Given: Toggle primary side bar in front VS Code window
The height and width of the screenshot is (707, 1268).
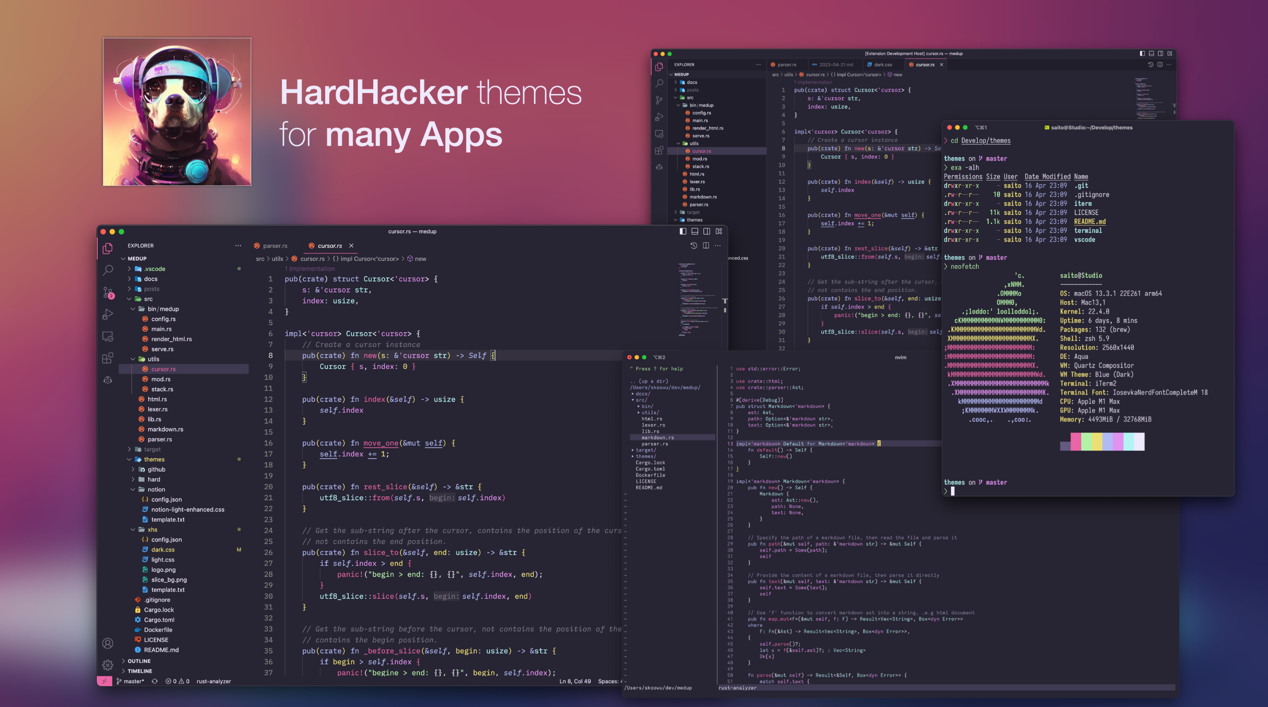Looking at the screenshot, I should (x=683, y=231).
